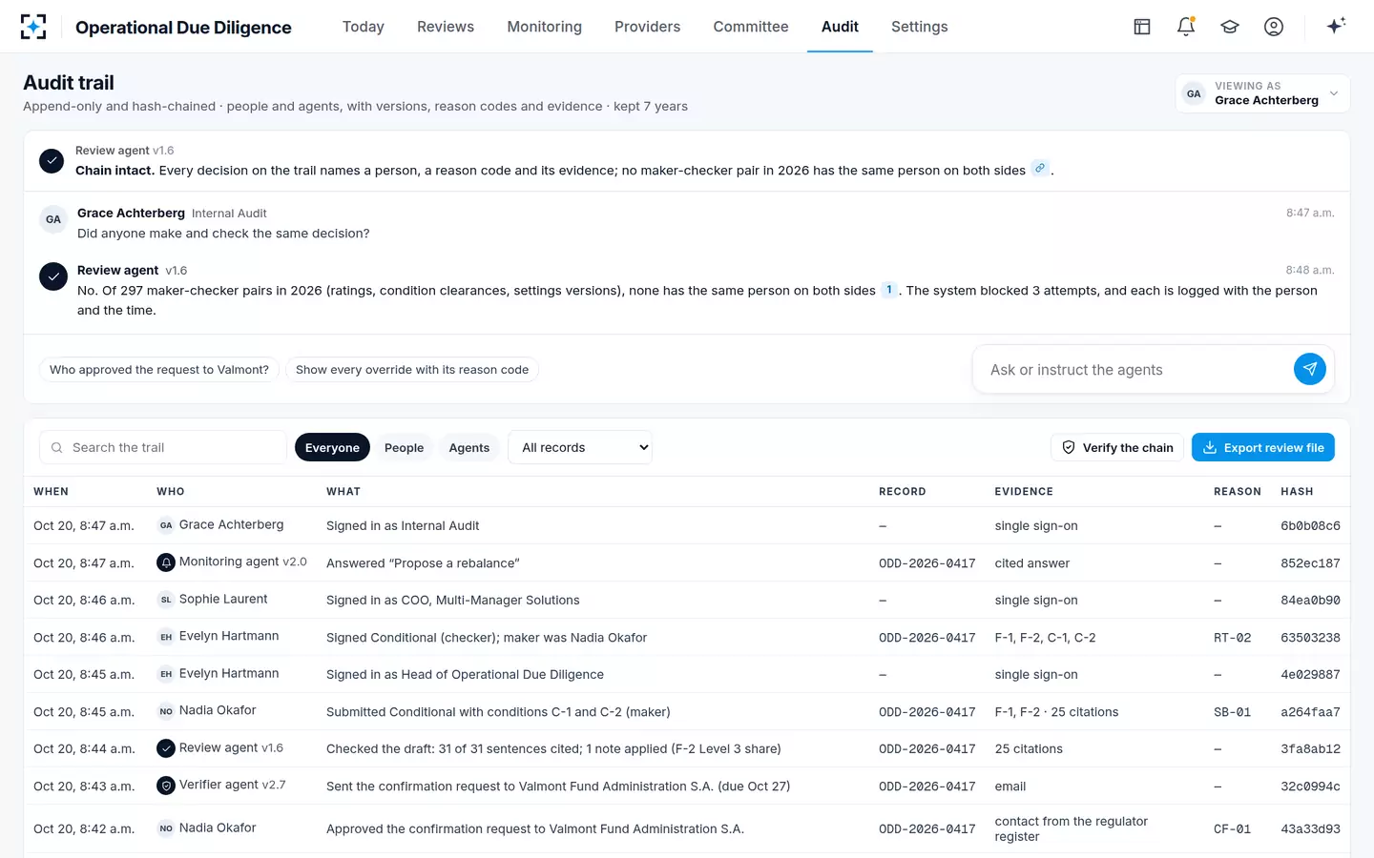Click reason code RT-02
The image size is (1374, 858).
pos(1232,638)
